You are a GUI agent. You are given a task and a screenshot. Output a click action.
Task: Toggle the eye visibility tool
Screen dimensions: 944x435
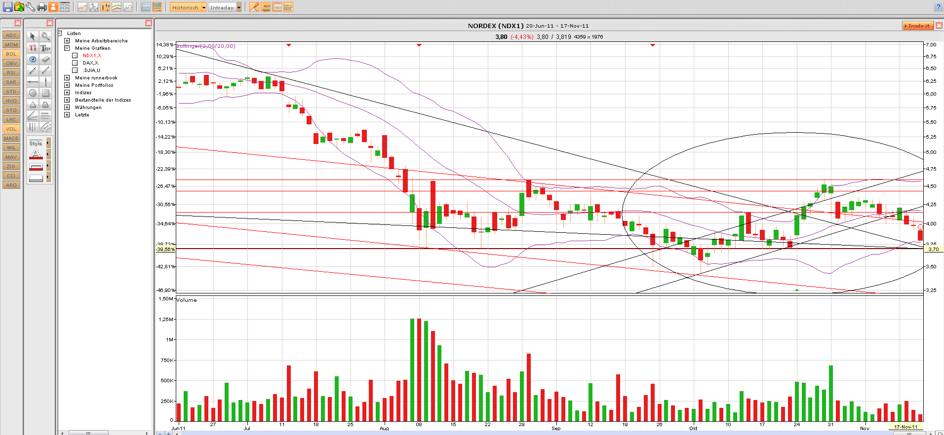tap(33, 59)
